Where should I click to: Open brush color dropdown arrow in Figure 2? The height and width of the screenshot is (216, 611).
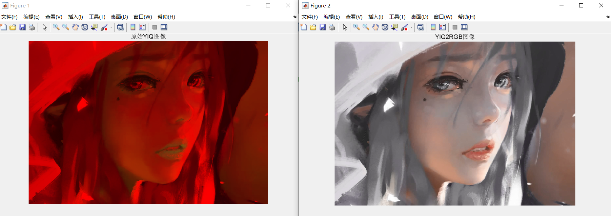pos(411,27)
